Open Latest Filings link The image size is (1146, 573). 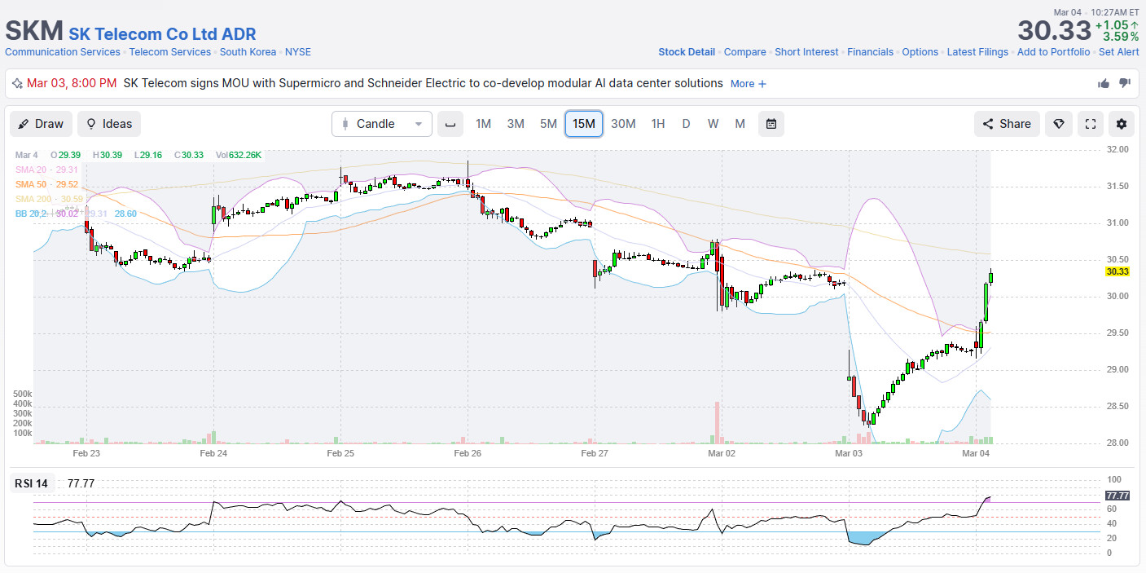977,52
